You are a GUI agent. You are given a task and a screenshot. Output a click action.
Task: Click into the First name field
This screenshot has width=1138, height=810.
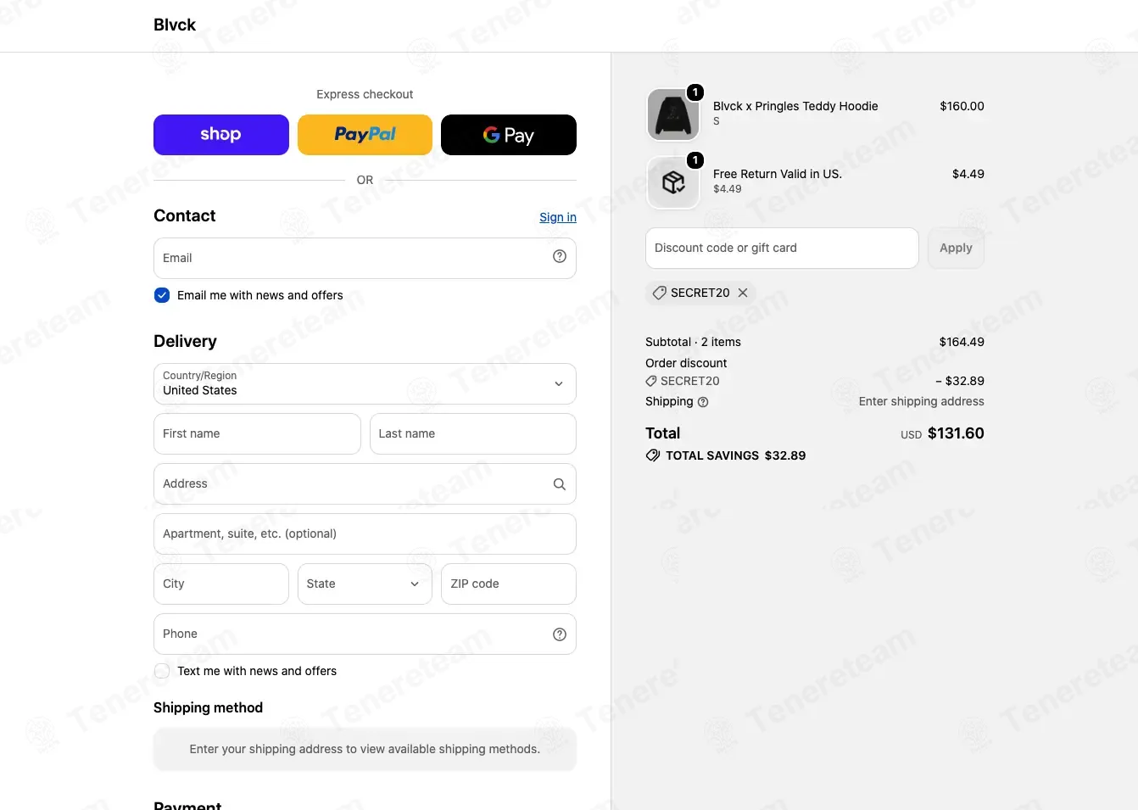coord(257,433)
